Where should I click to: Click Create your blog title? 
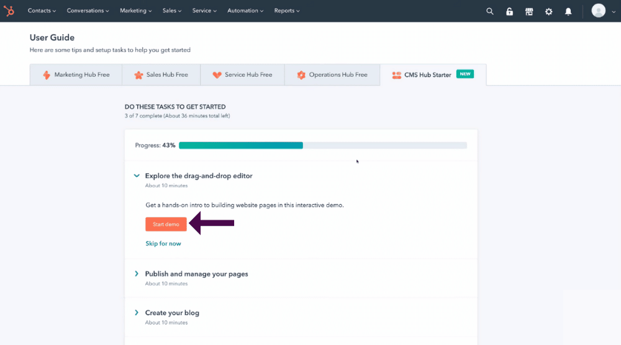[x=172, y=313]
